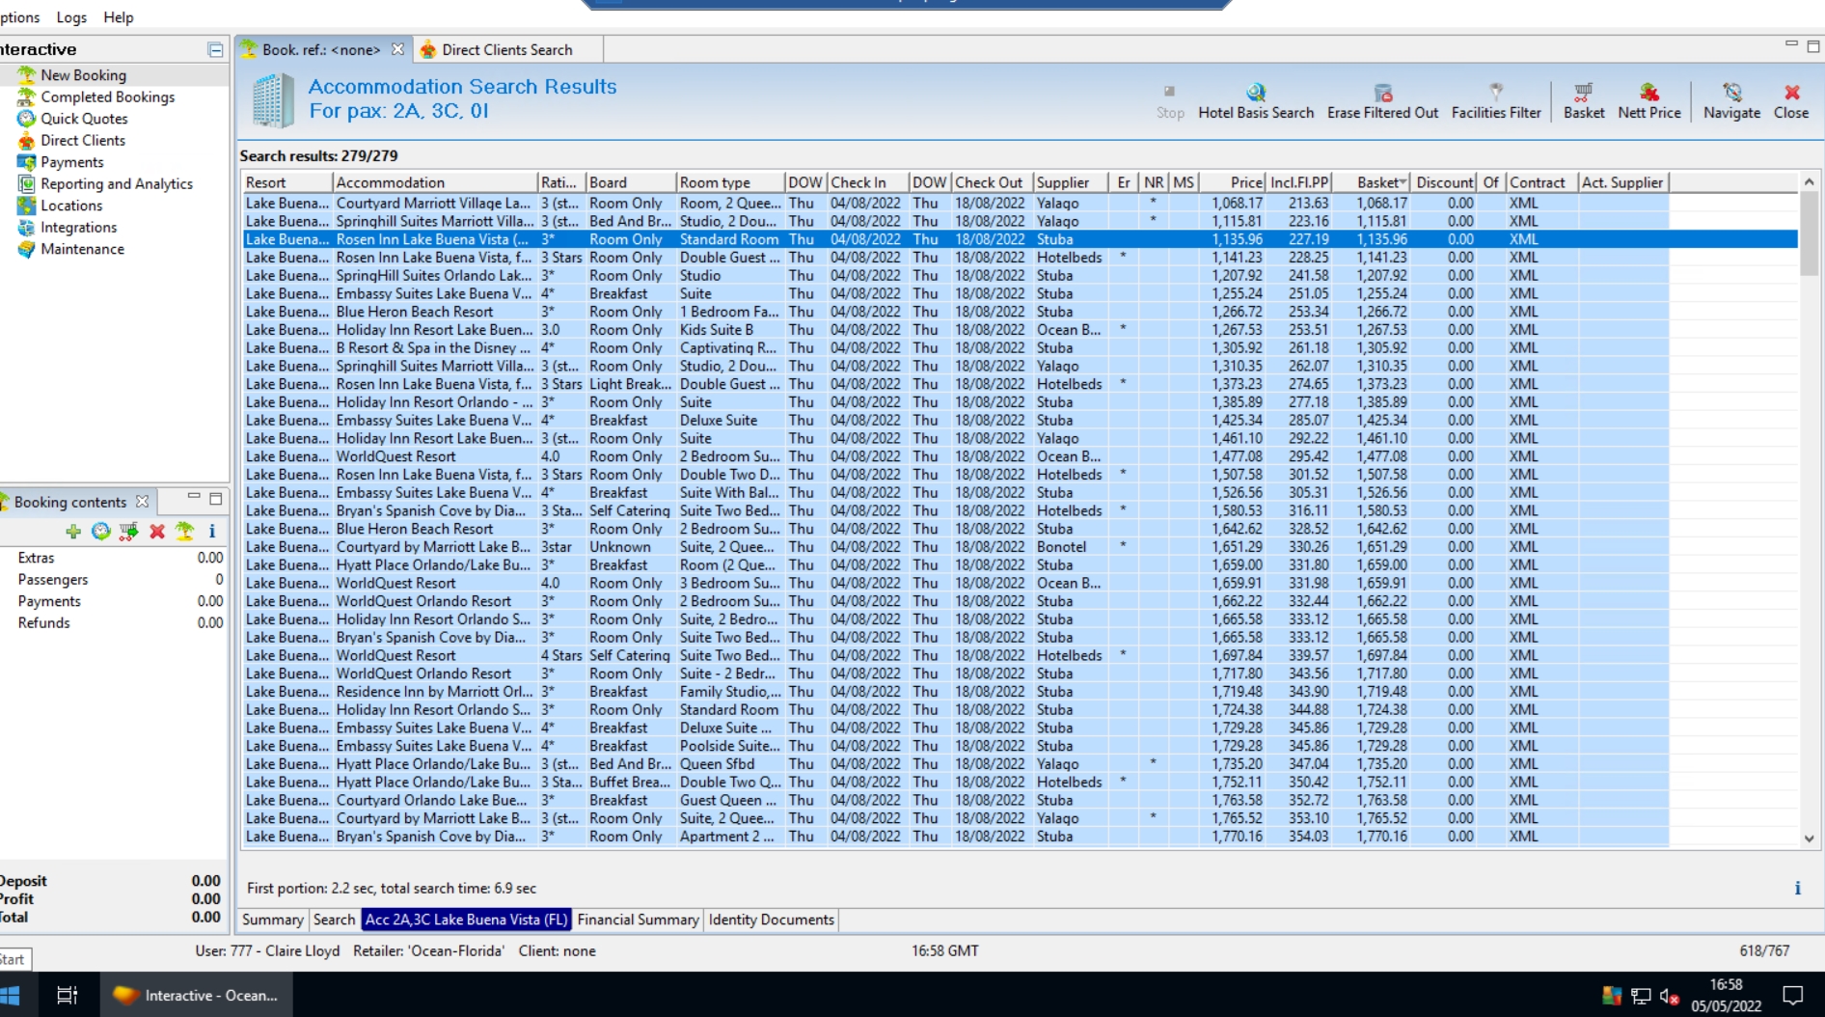The height and width of the screenshot is (1017, 1825).
Task: Close the 'Book. ref.: <none>' tab
Action: (397, 49)
